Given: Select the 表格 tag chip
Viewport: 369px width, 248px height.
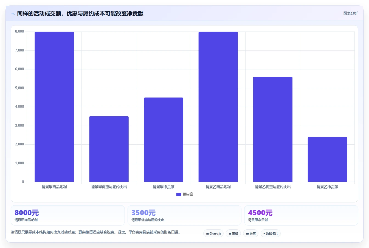Looking at the screenshot, I should [x=233, y=233].
